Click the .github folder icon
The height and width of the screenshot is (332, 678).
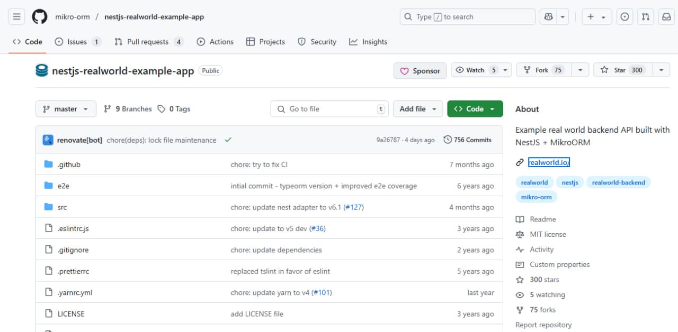[49, 164]
